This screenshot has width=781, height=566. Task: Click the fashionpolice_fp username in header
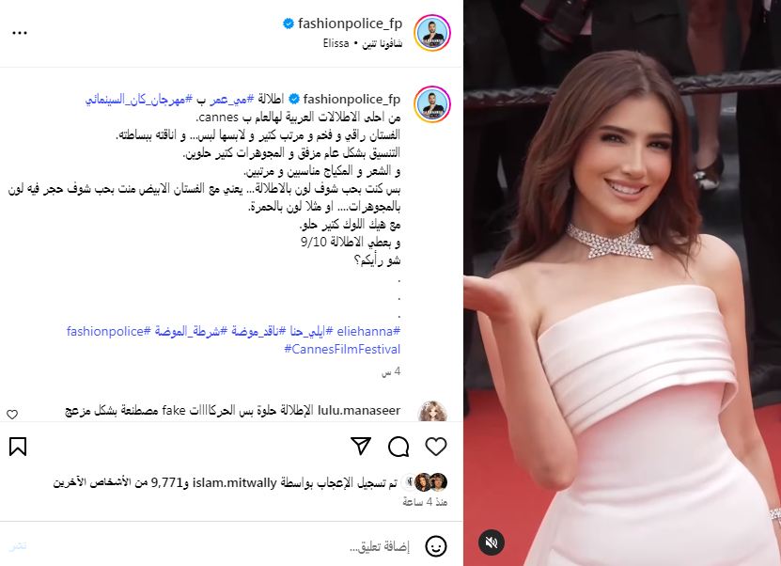(x=350, y=24)
